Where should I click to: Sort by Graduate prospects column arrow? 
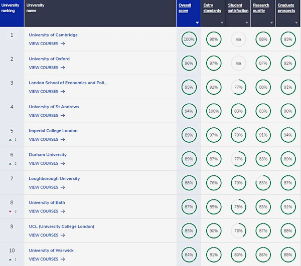point(296,23)
